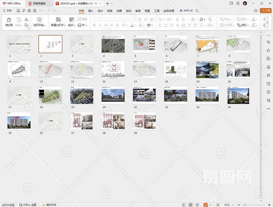Click the New Slide (新建幻灯片) icon
Image resolution: width=273 pixels, height=207 pixels.
58,20
